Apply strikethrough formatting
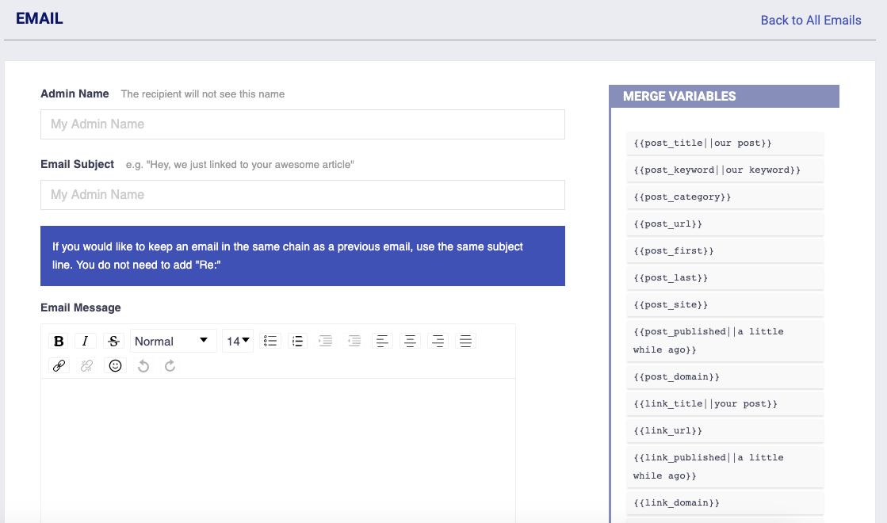 113,341
